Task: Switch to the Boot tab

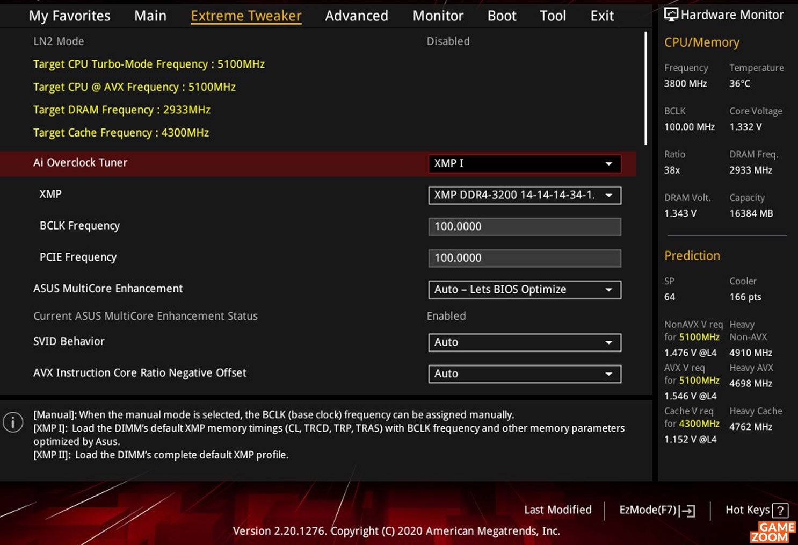Action: 502,16
